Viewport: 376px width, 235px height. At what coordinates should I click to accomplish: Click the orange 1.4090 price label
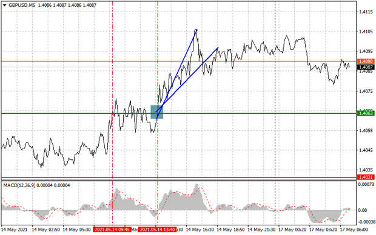[366, 61]
